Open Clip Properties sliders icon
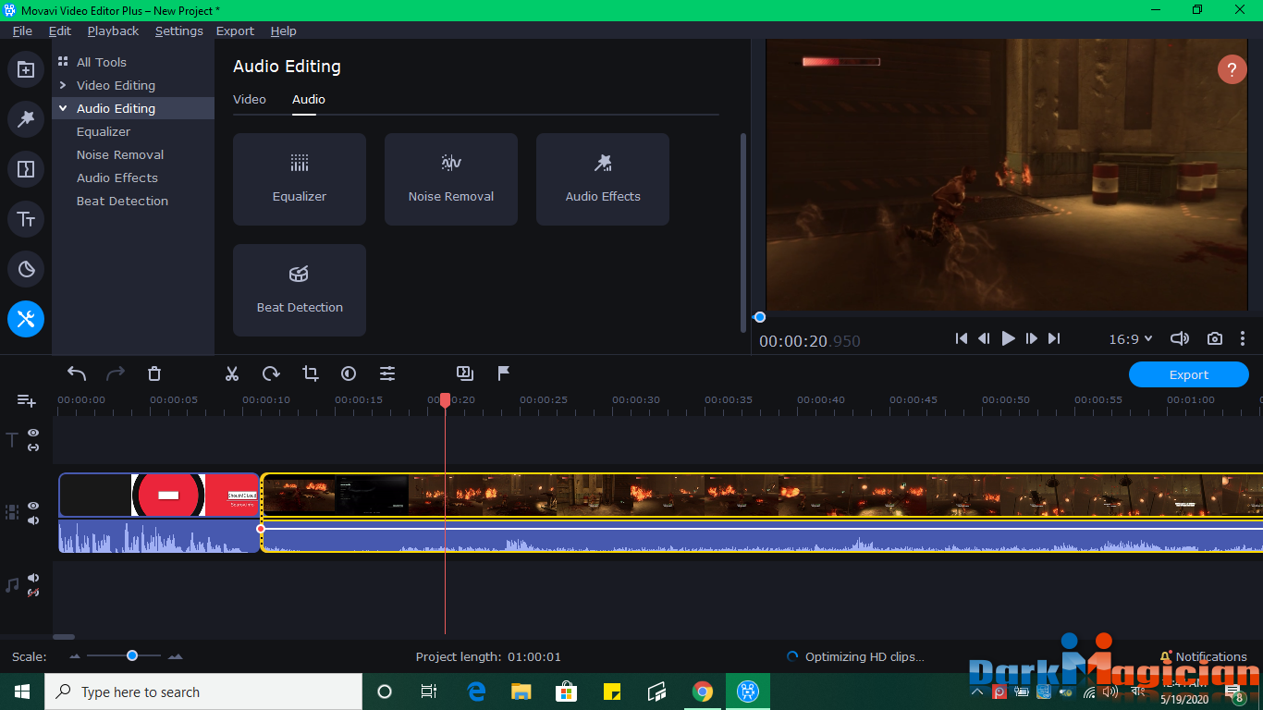The width and height of the screenshot is (1263, 710). [387, 373]
